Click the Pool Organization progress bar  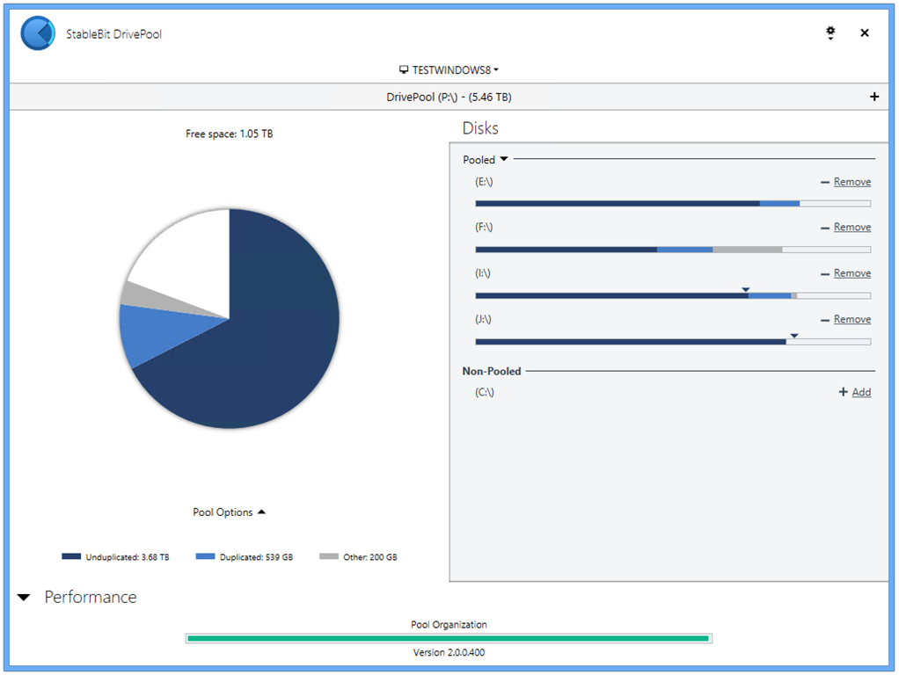pyautogui.click(x=449, y=638)
